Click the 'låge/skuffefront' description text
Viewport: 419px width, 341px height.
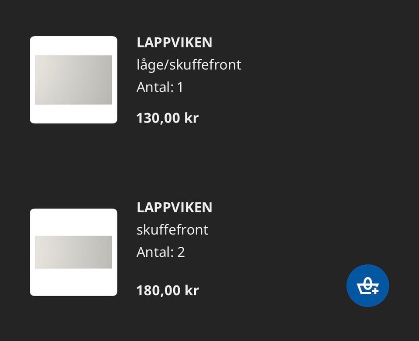(189, 65)
